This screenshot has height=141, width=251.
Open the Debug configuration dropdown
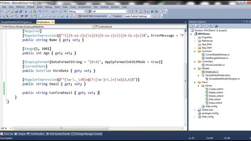click(84, 11)
